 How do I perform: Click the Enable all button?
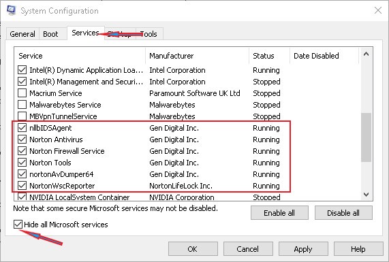click(279, 213)
